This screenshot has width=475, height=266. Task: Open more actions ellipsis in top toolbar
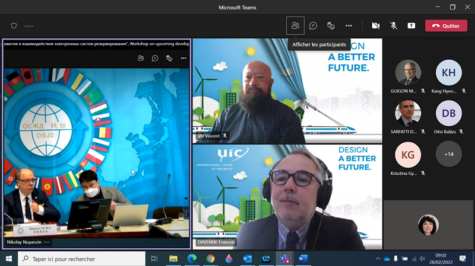point(349,25)
